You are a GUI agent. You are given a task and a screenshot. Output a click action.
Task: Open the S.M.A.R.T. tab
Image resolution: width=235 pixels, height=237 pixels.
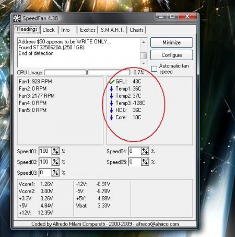tap(112, 30)
